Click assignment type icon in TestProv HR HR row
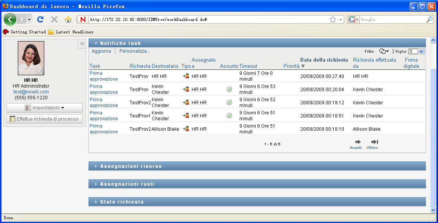Image resolution: width=438 pixels, height=223 pixels. [186, 76]
